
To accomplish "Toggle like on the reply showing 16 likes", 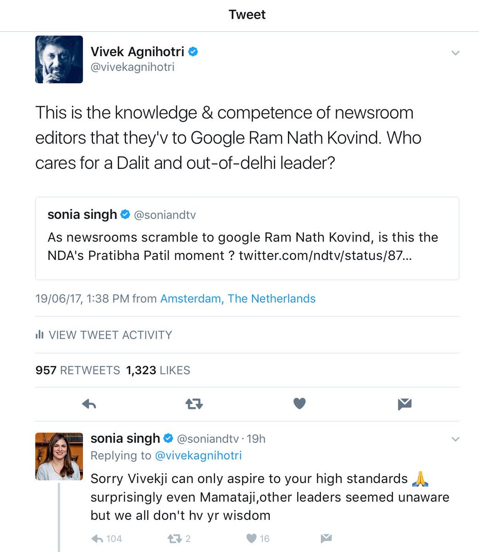I will click(x=251, y=538).
